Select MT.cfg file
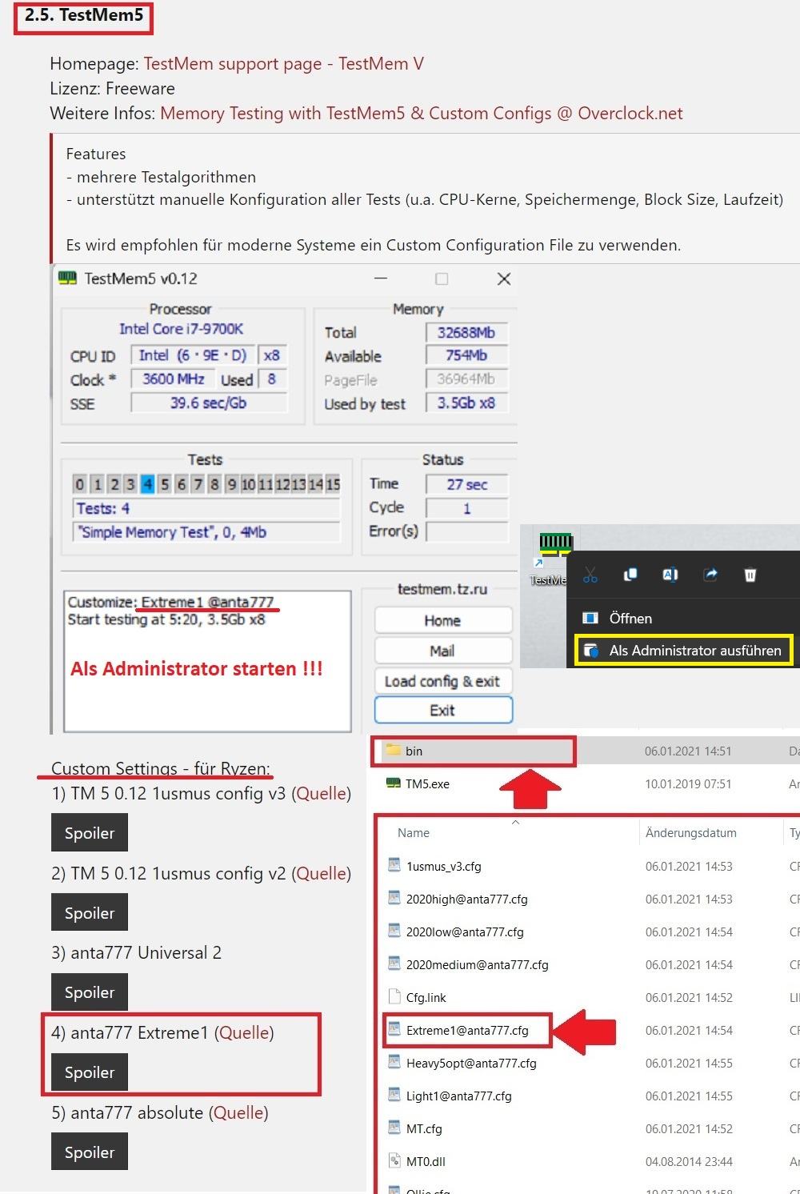Screen dimensions: 800x1194 point(424,1128)
